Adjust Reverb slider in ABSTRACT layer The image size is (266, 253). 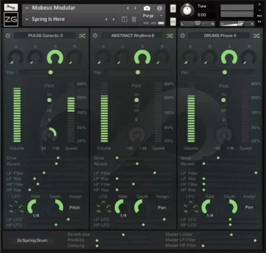(143, 164)
